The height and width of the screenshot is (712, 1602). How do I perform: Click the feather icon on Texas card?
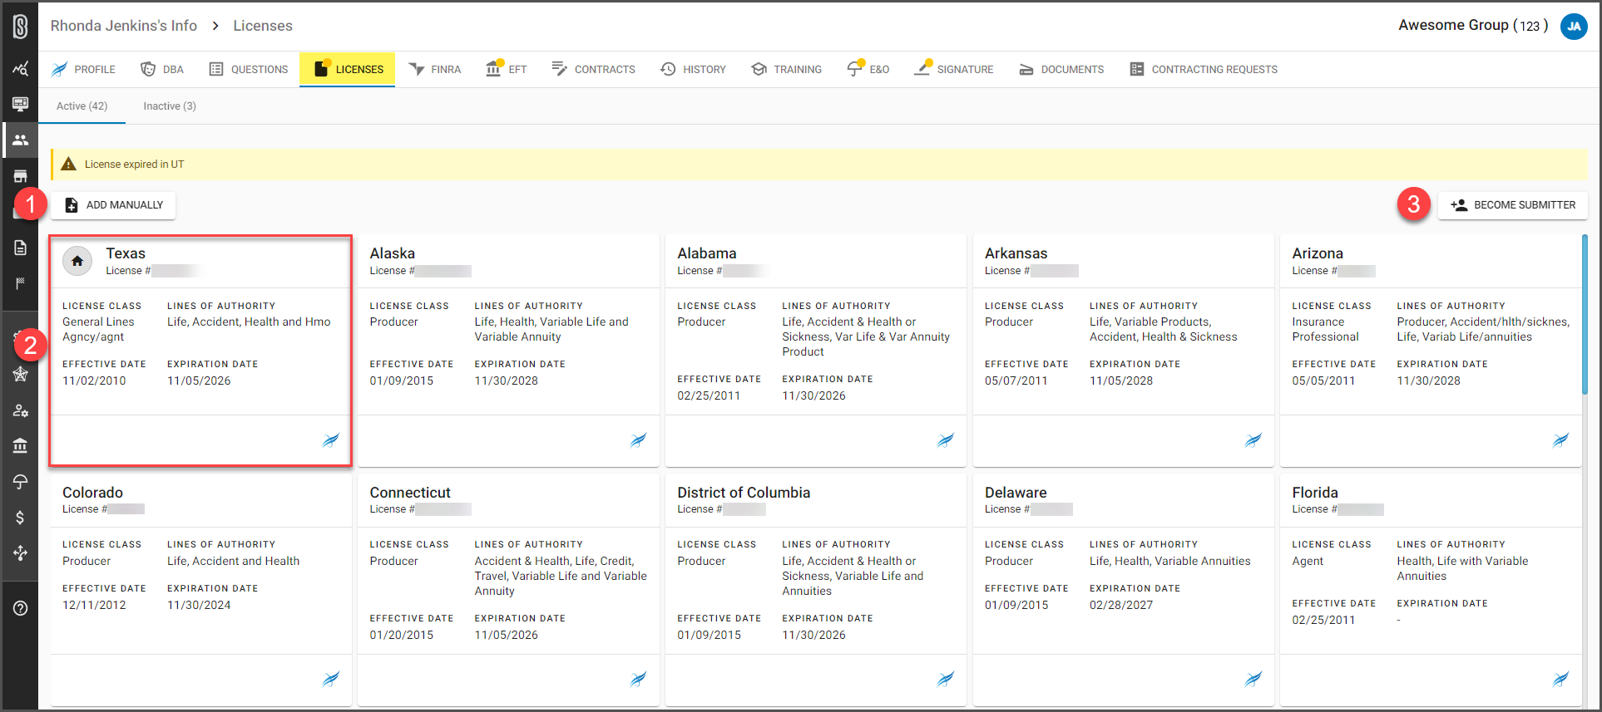[x=331, y=440]
